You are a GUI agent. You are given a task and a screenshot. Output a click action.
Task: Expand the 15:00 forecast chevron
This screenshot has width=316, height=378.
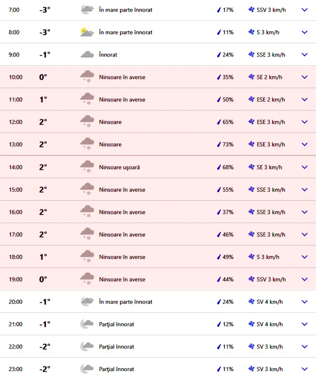point(304,190)
